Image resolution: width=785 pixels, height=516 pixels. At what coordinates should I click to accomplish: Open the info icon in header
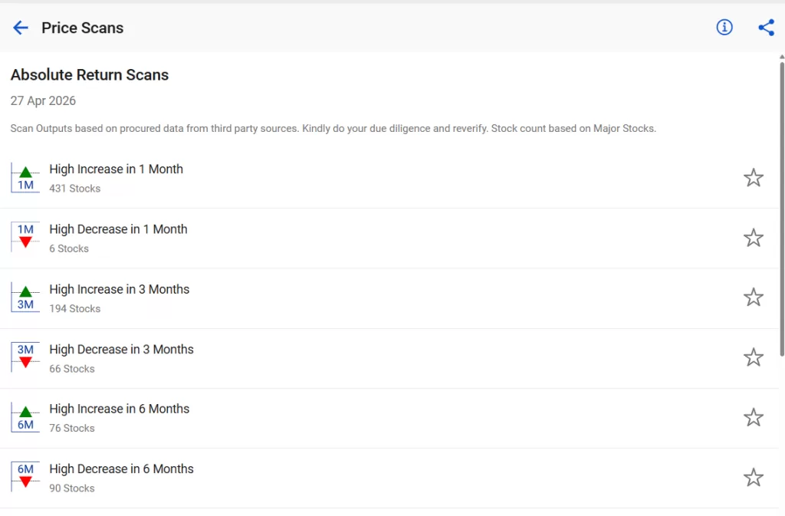[724, 28]
